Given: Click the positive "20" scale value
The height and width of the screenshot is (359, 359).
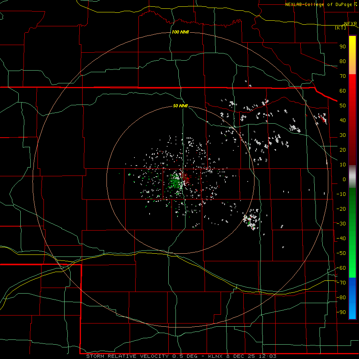Looking at the screenshot, I should click(343, 150).
